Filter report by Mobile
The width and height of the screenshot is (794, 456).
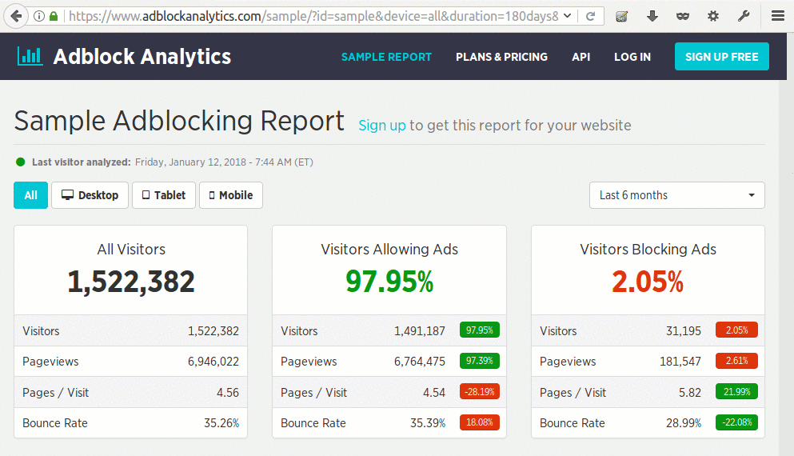point(231,195)
